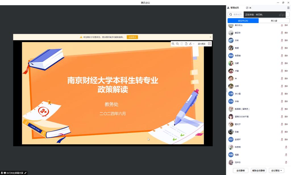Toggle microphone for member 李勇峰
This screenshot has height=175, width=291.
[282, 56]
